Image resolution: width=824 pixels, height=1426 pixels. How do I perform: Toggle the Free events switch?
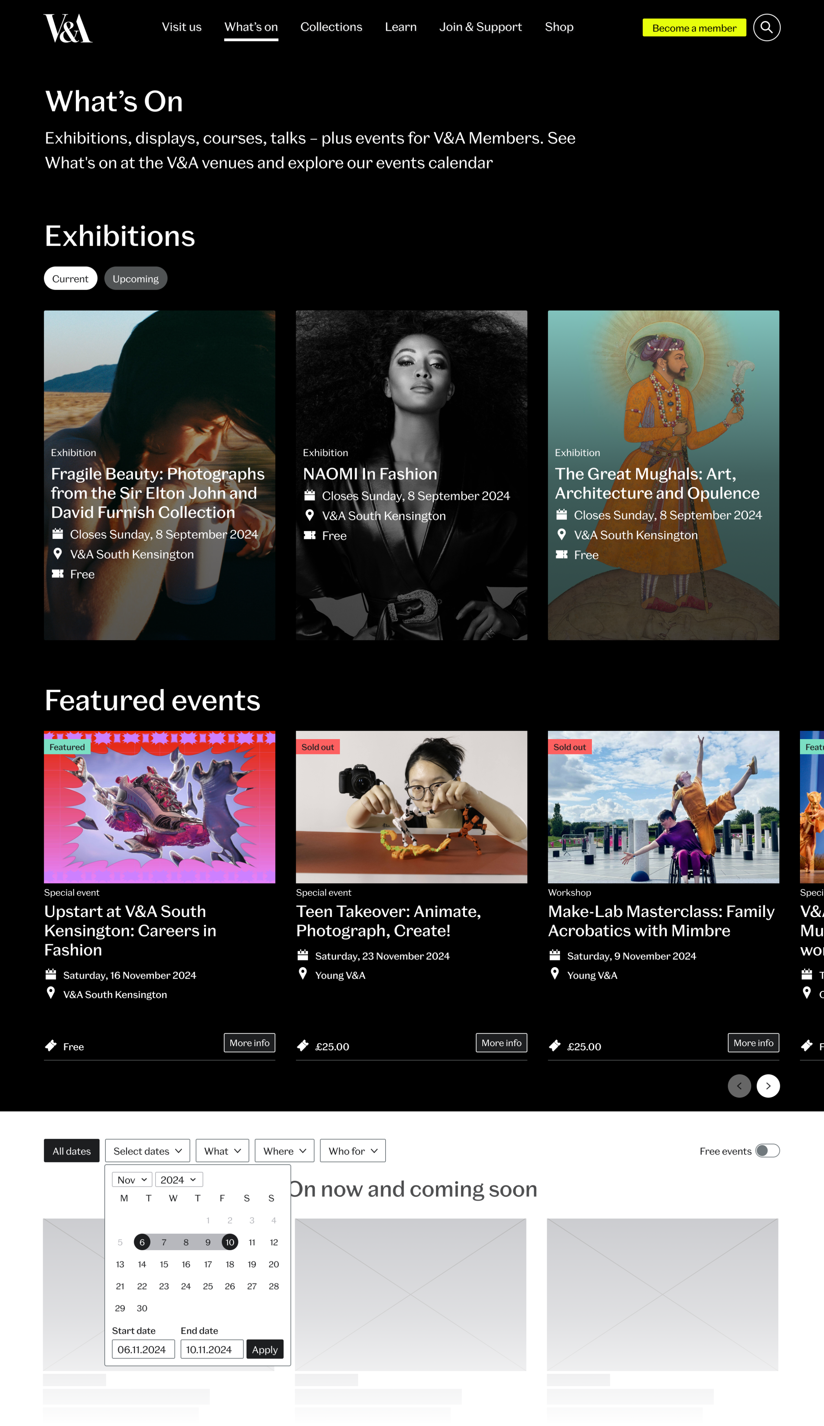767,1150
